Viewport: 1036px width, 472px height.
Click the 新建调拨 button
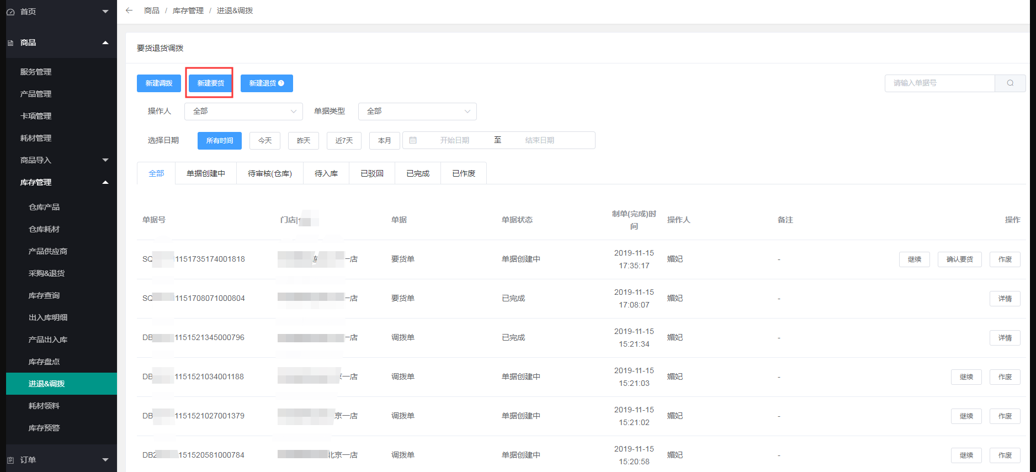159,83
